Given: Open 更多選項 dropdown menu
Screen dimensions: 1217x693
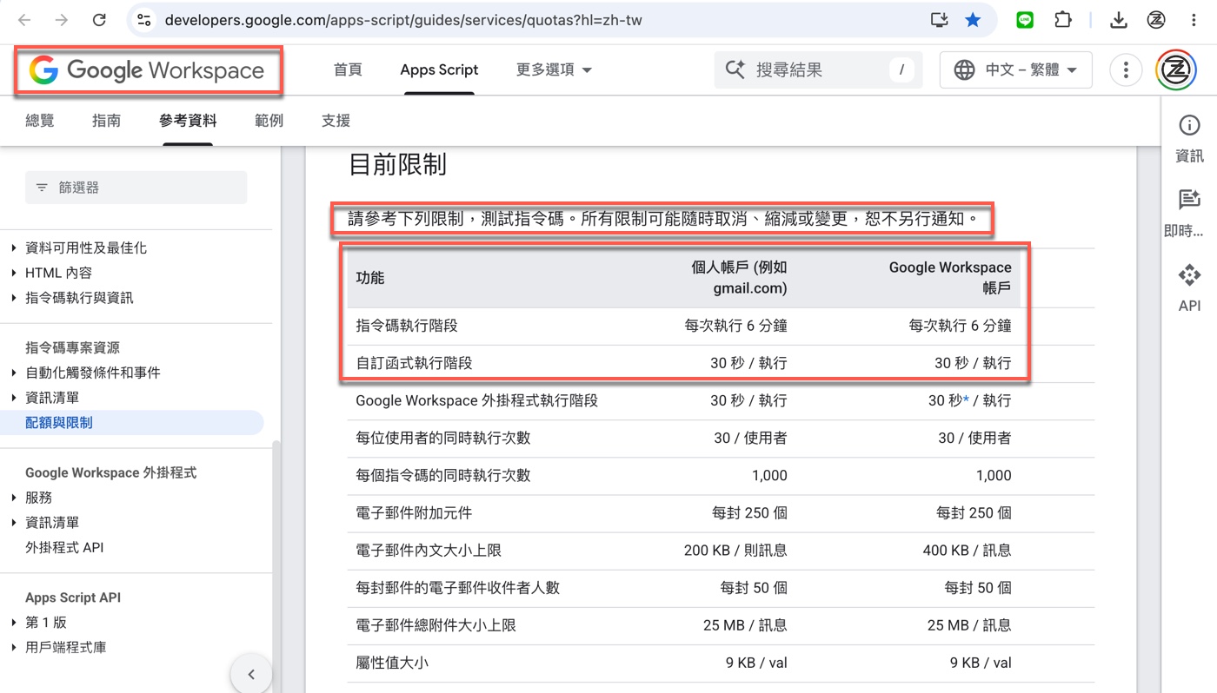Looking at the screenshot, I should point(554,70).
